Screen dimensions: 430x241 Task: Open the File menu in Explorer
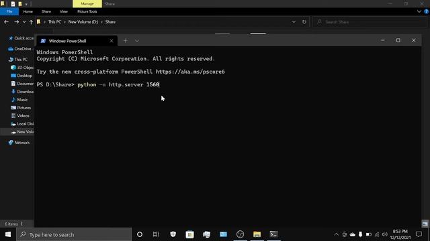click(9, 11)
